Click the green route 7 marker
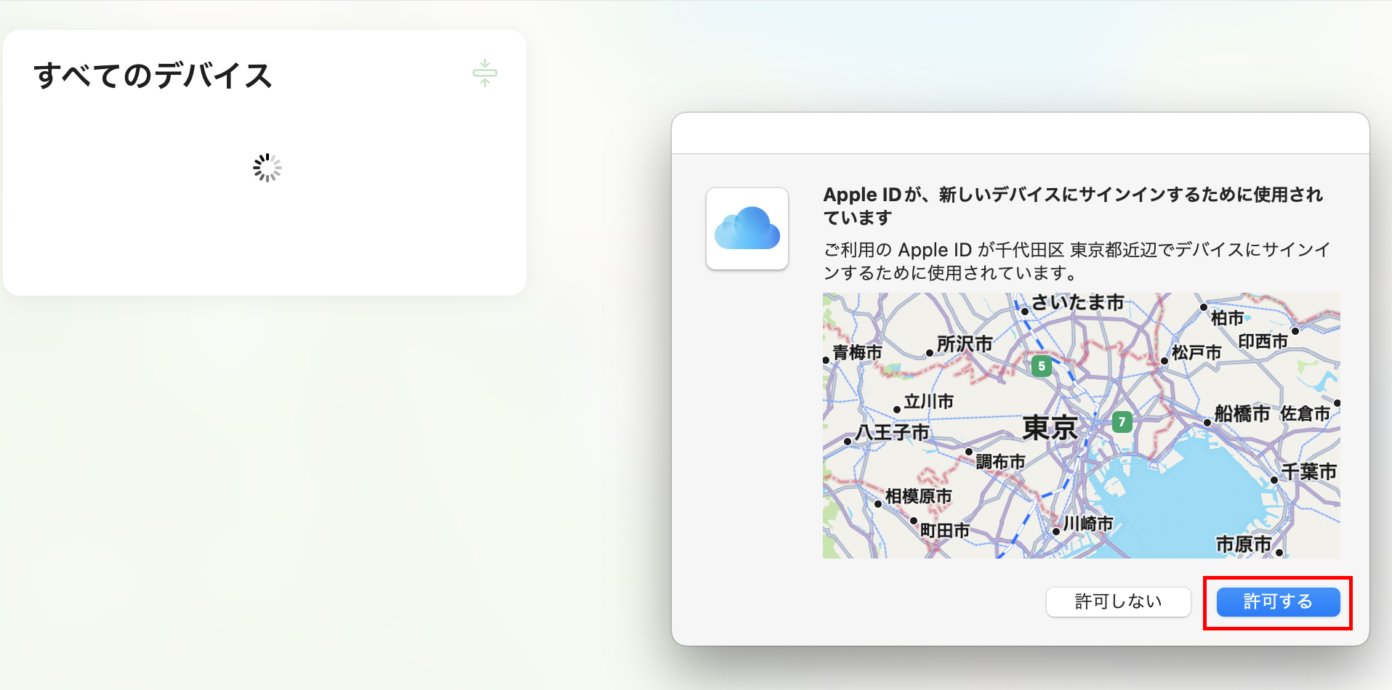1392x690 pixels. (1122, 421)
